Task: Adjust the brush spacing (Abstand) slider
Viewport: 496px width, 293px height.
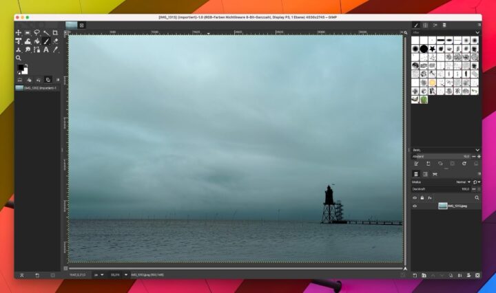Action: coord(441,157)
